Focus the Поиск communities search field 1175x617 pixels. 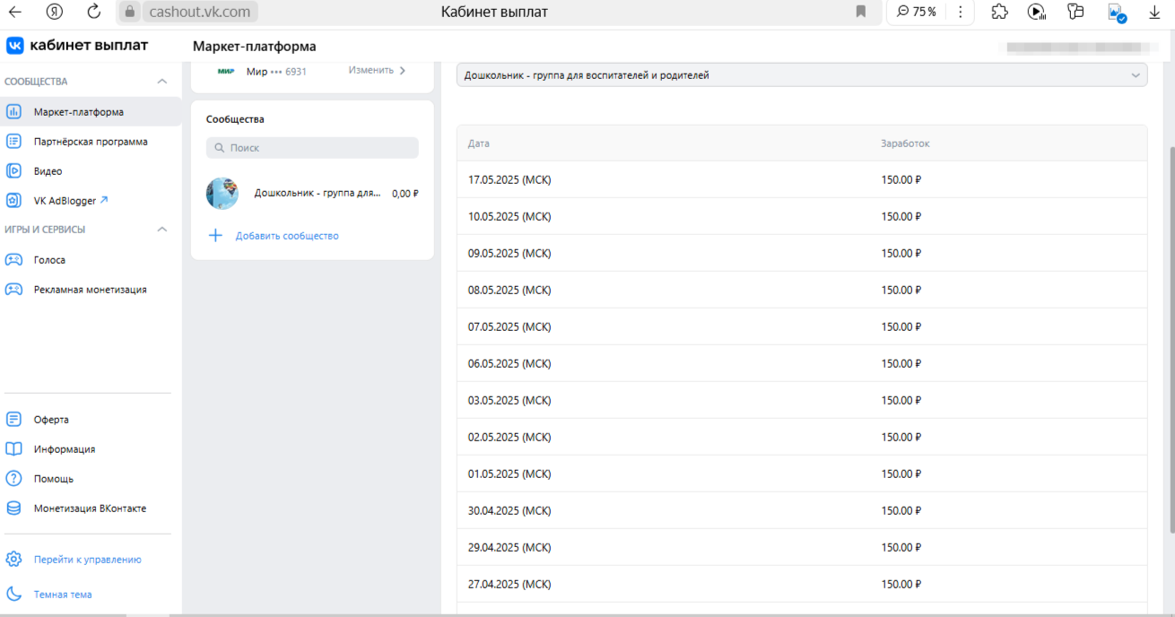(x=312, y=148)
